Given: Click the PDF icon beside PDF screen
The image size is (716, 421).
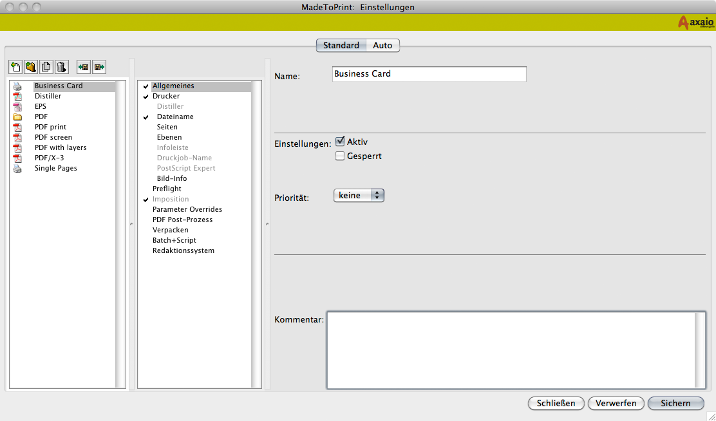Looking at the screenshot, I should coord(17,138).
